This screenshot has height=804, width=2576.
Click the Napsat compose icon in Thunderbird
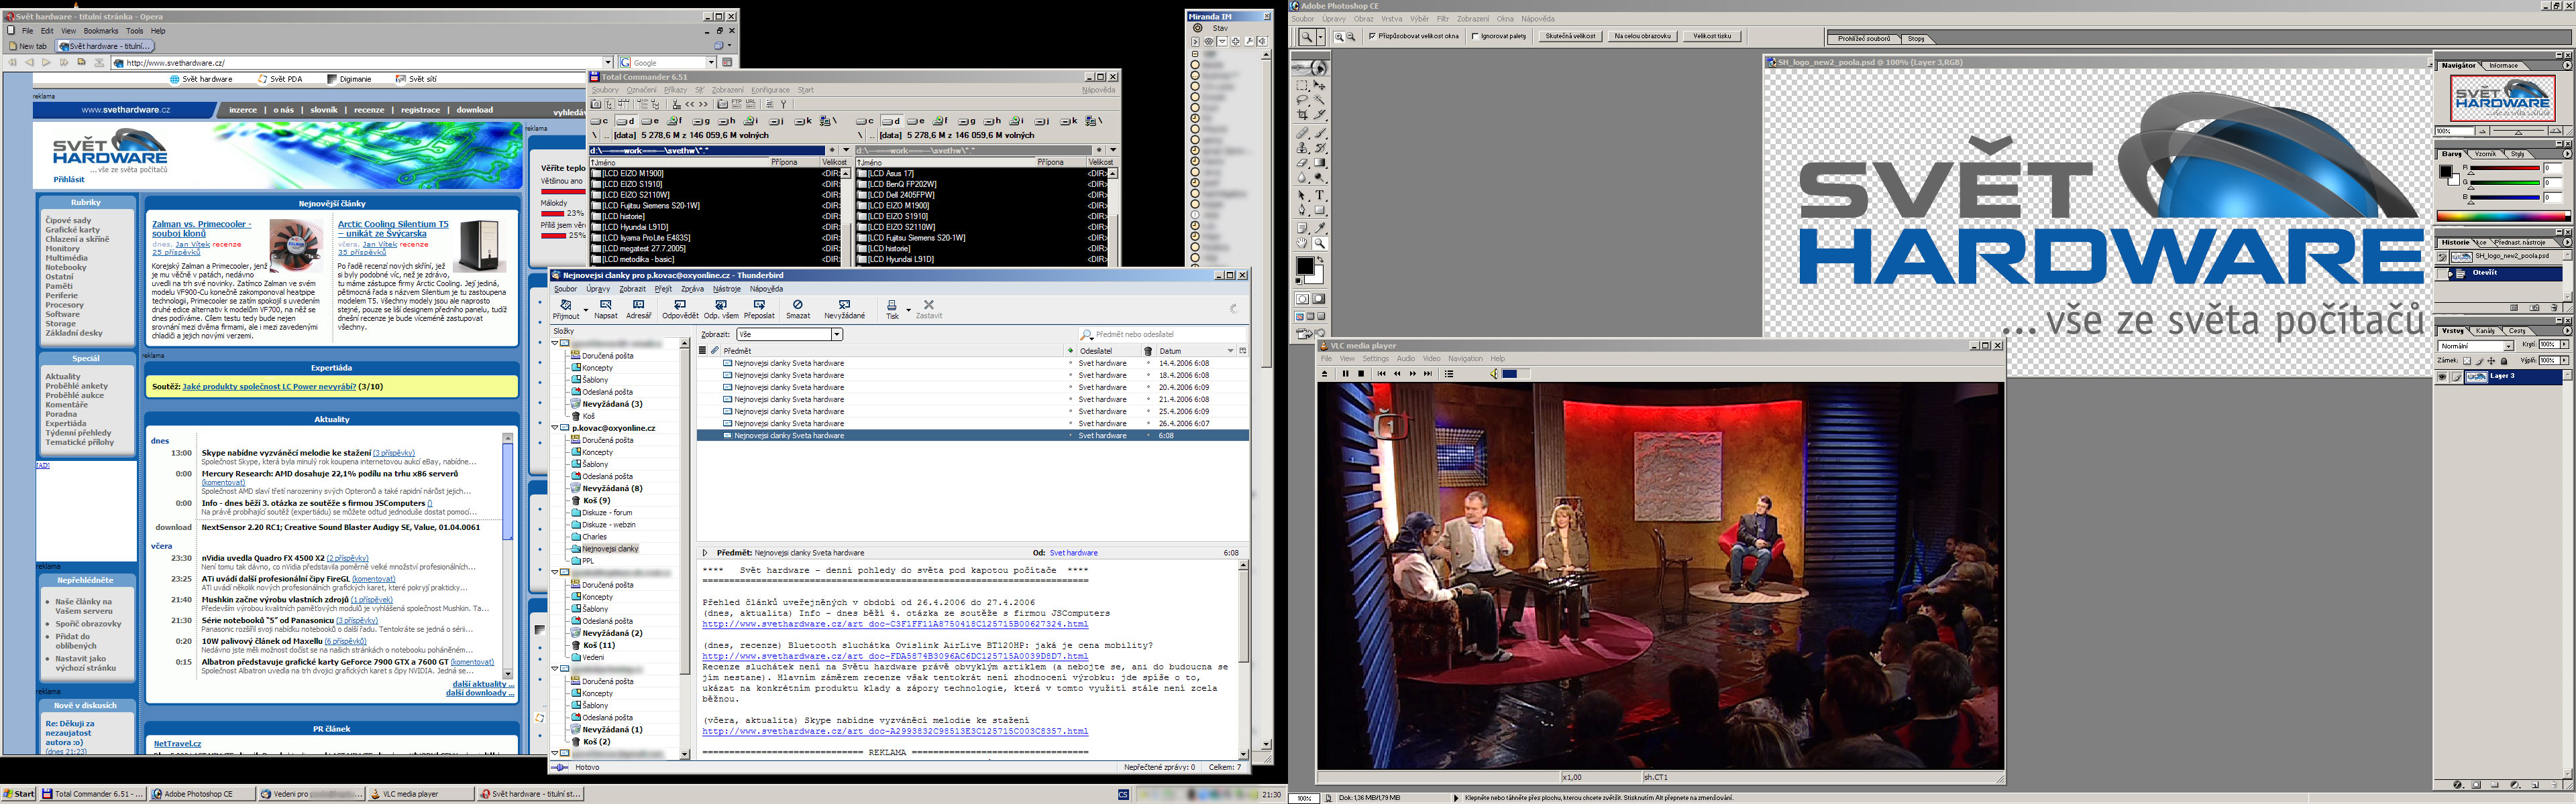(x=605, y=305)
